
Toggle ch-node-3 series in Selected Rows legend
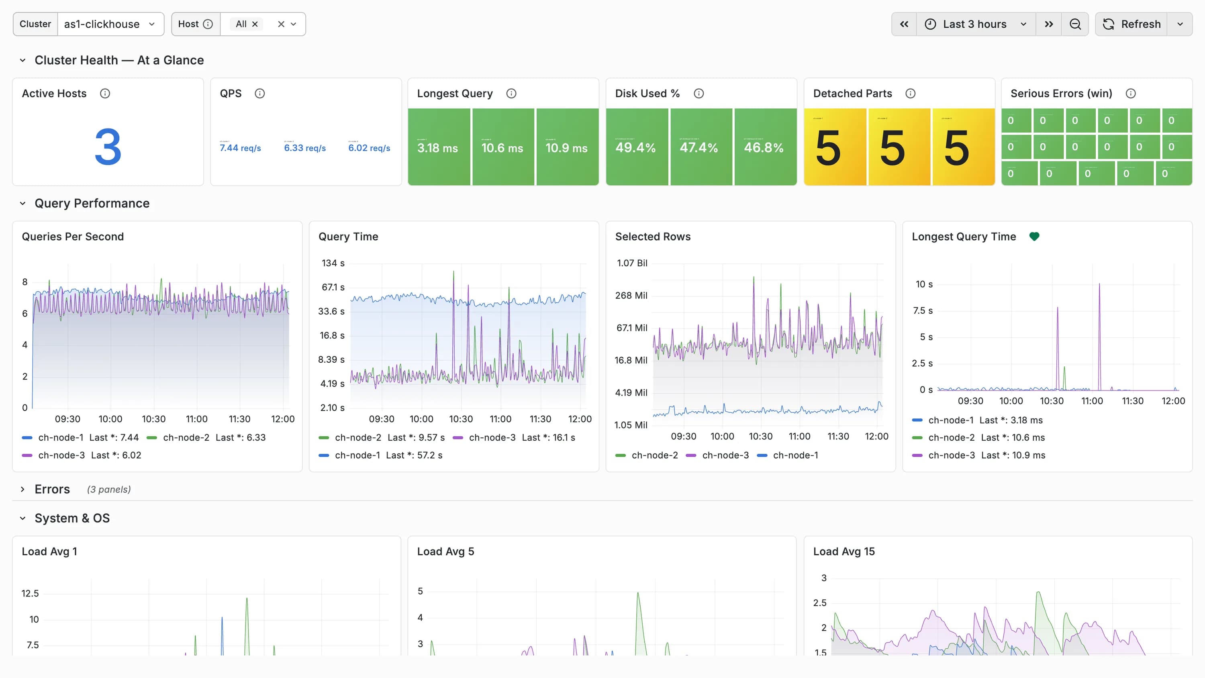click(725, 455)
